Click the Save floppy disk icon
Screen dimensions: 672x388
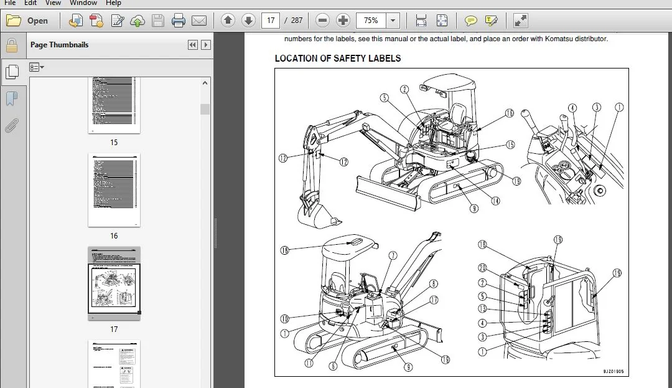[157, 21]
